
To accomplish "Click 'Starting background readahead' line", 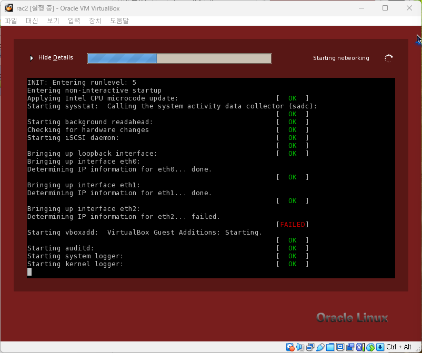I will click(90, 122).
